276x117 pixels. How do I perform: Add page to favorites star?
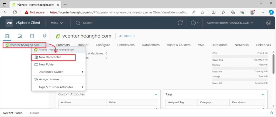point(202,12)
